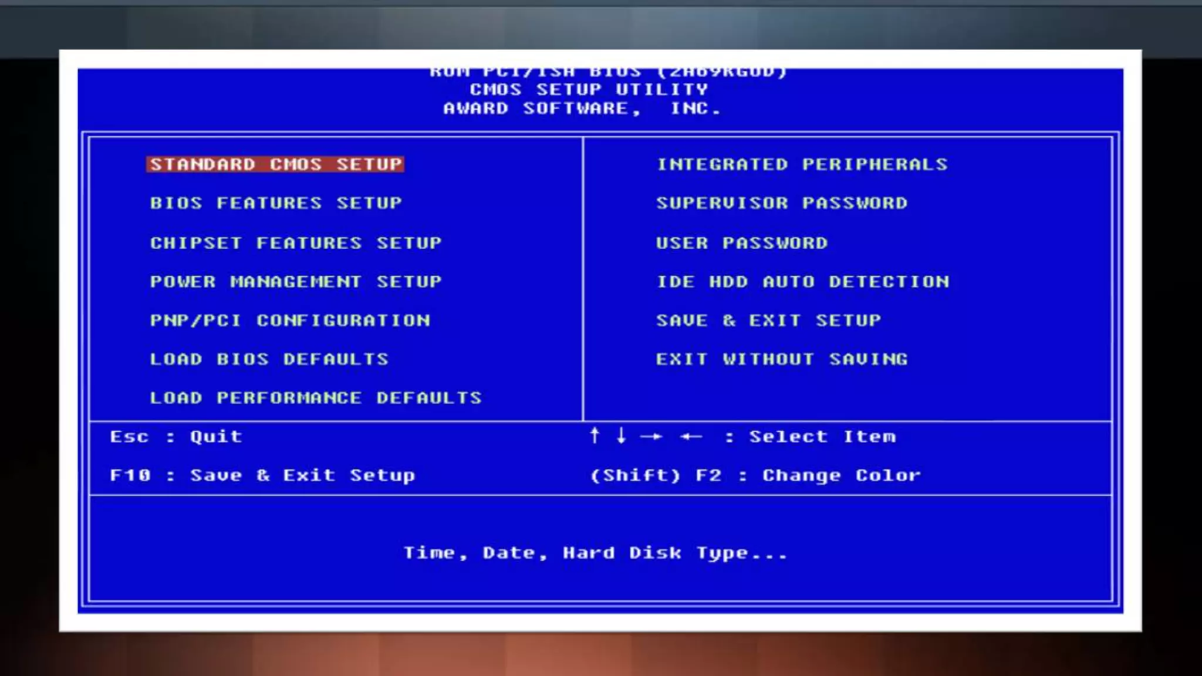Click the down arrow key icon
This screenshot has width=1202, height=676.
tap(621, 435)
